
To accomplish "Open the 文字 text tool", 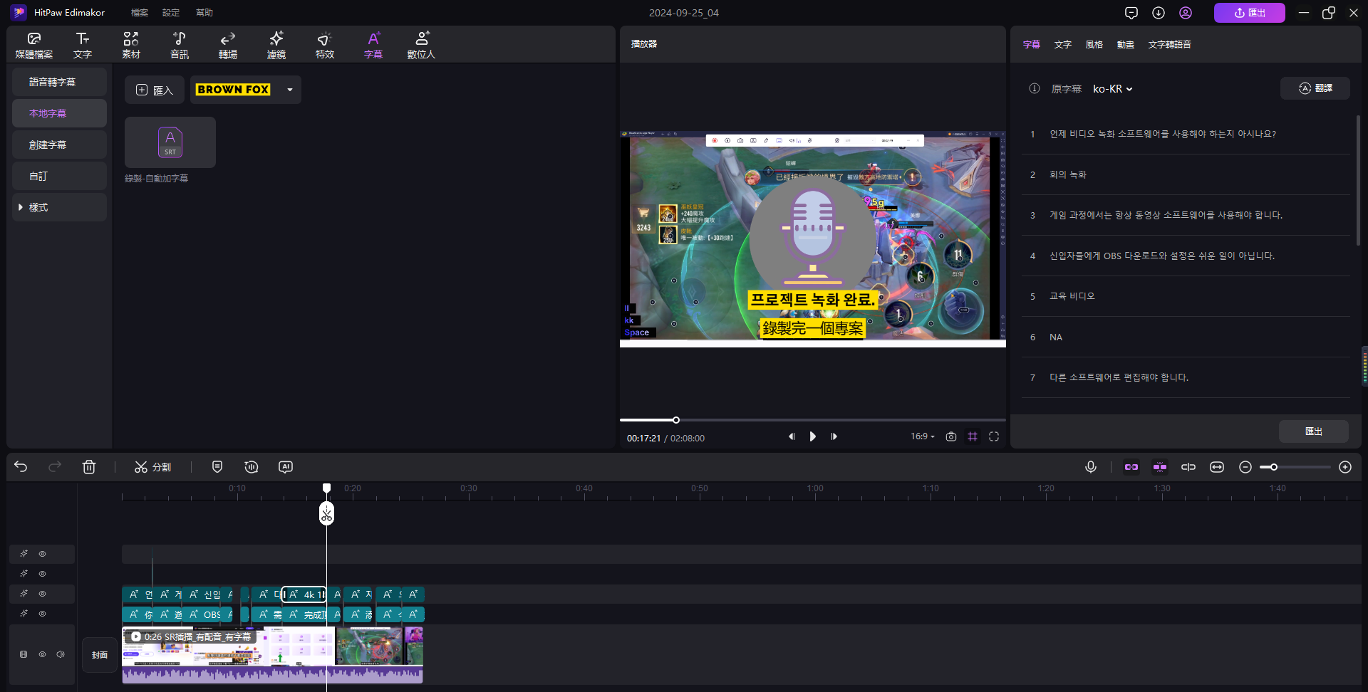I will coord(83,45).
